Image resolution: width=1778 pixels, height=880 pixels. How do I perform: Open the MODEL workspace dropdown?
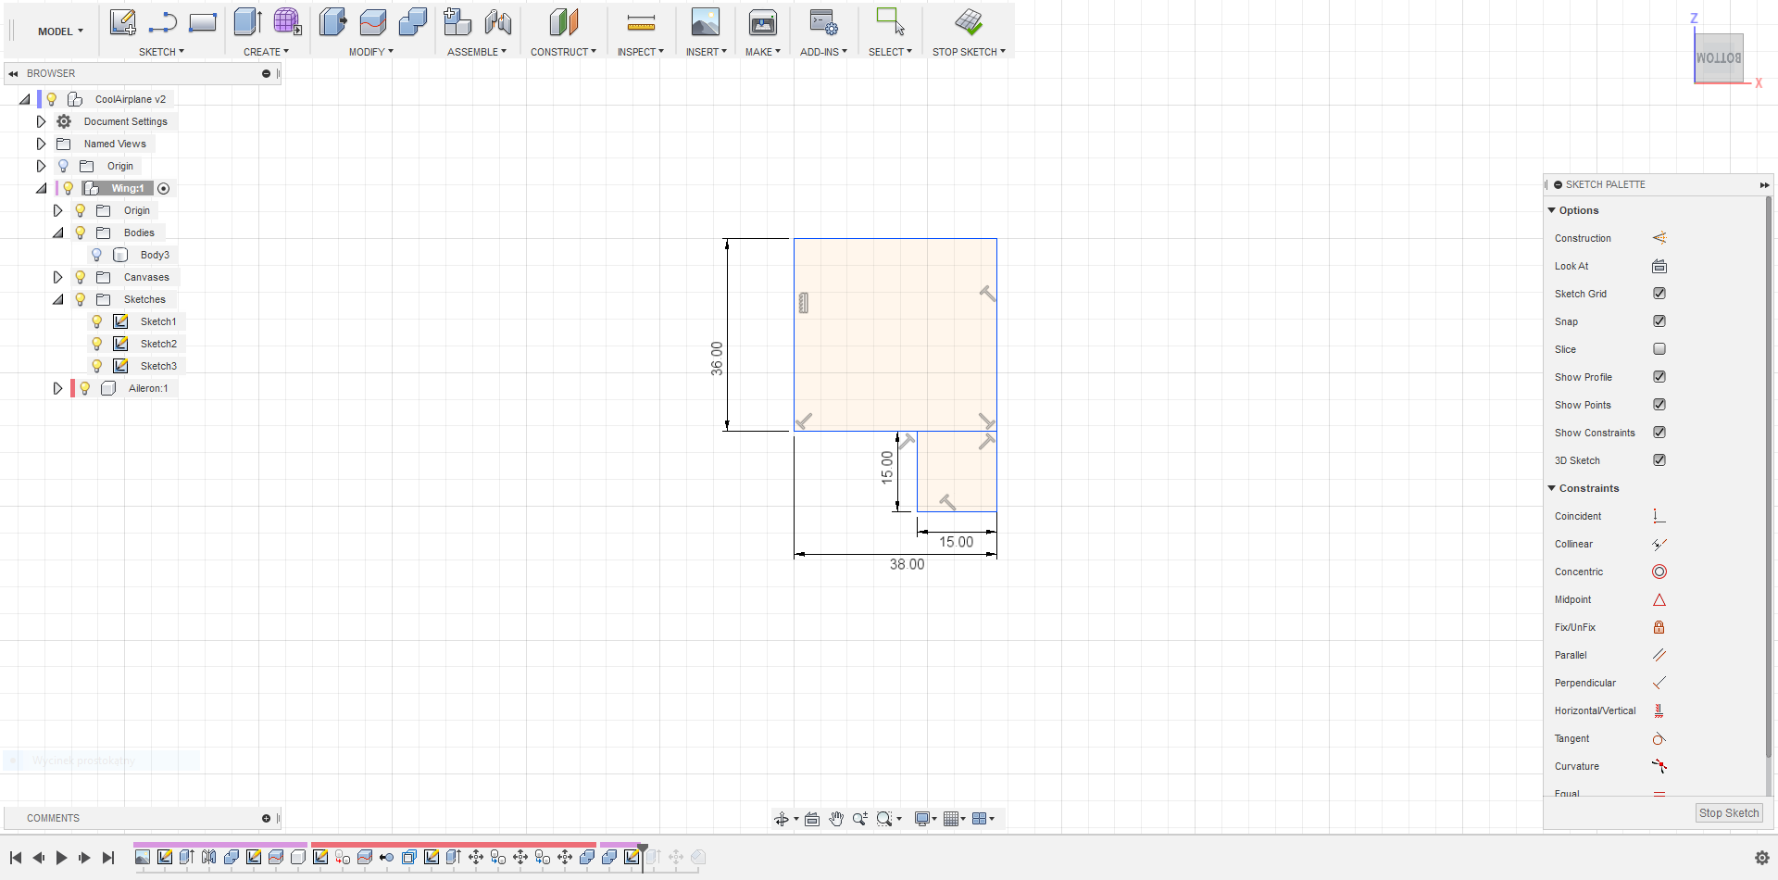tap(60, 31)
